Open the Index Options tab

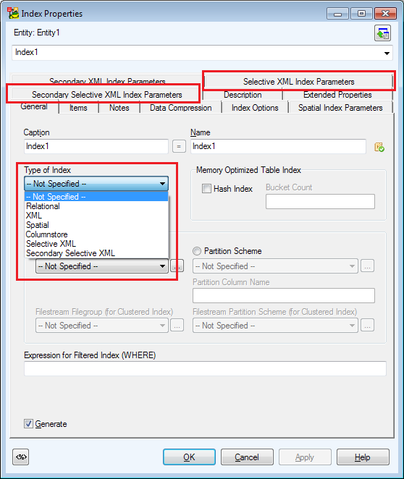tap(255, 108)
